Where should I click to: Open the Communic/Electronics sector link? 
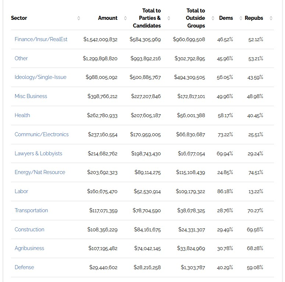(x=42, y=134)
